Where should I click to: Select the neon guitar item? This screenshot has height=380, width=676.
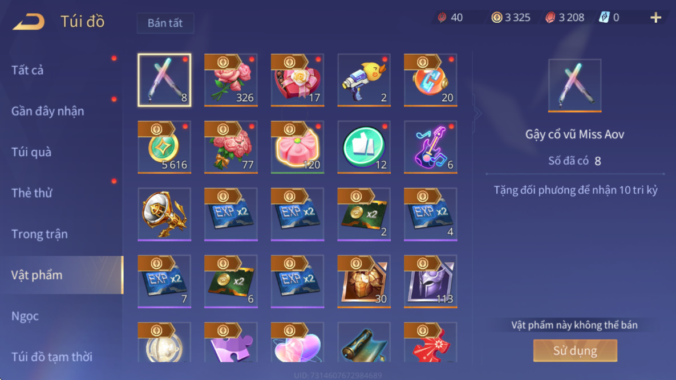tap(430, 147)
